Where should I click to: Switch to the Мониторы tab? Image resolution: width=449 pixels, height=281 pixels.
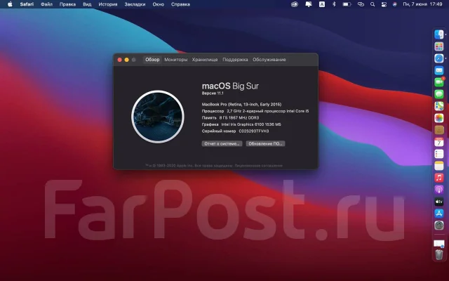point(176,60)
